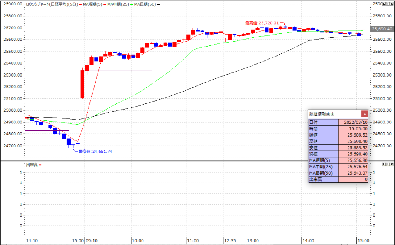The height and width of the screenshot is (245, 395).
Task: Click the gray current price tag on the price axis
Action: pos(382,29)
